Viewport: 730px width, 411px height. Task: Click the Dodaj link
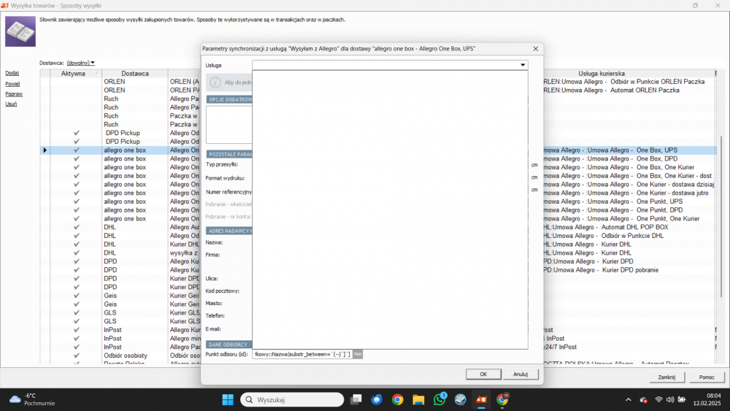click(x=12, y=73)
